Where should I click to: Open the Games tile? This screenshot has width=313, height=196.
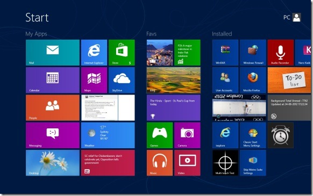[x=160, y=135]
